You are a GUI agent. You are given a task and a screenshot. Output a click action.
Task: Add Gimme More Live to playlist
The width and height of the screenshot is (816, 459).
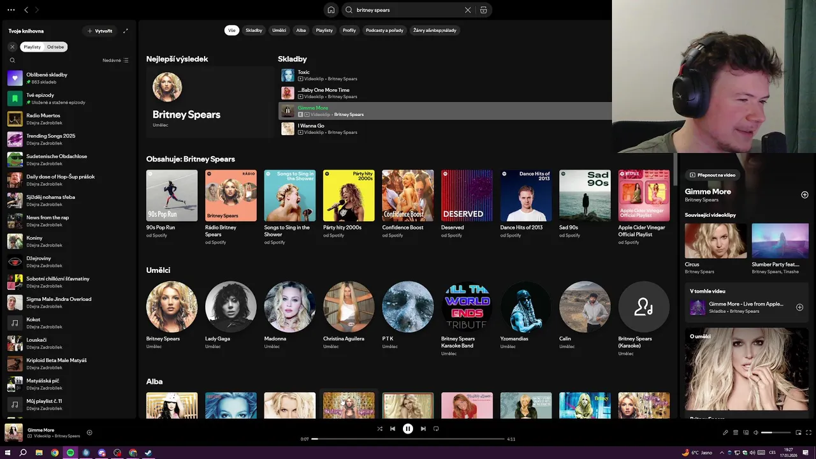coord(799,307)
